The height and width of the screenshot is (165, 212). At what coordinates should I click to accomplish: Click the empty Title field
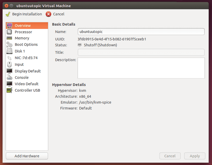click(140, 52)
